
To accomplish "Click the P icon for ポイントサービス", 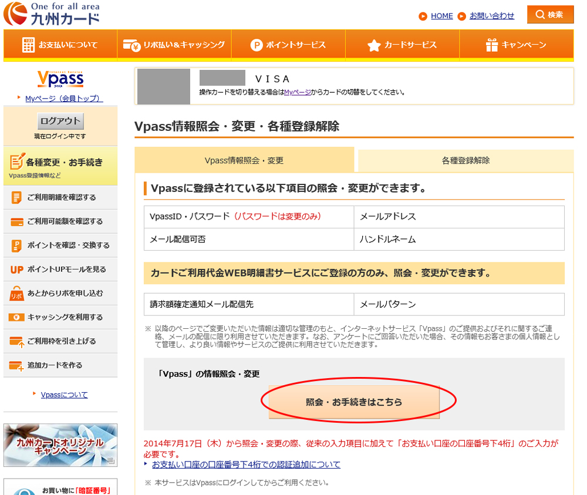I will [x=256, y=45].
